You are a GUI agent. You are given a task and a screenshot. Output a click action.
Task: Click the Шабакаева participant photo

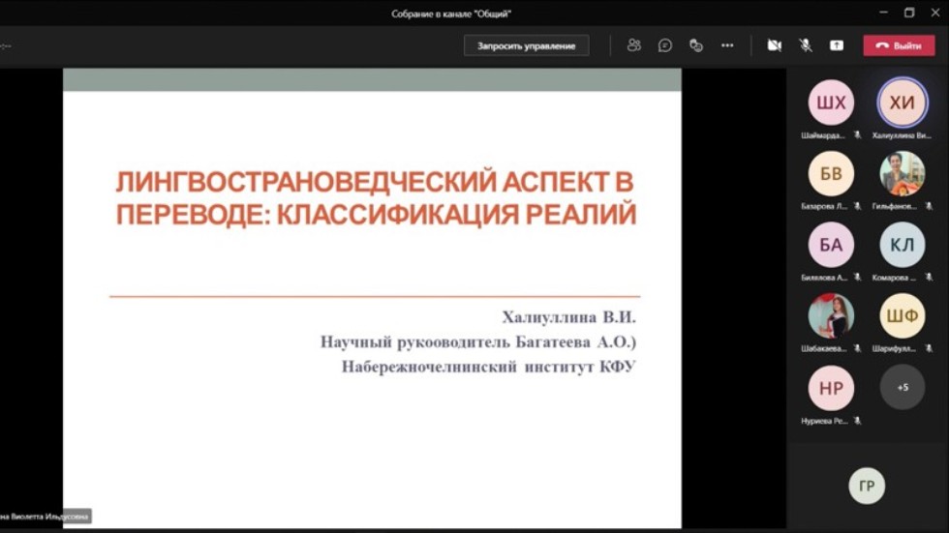click(831, 315)
